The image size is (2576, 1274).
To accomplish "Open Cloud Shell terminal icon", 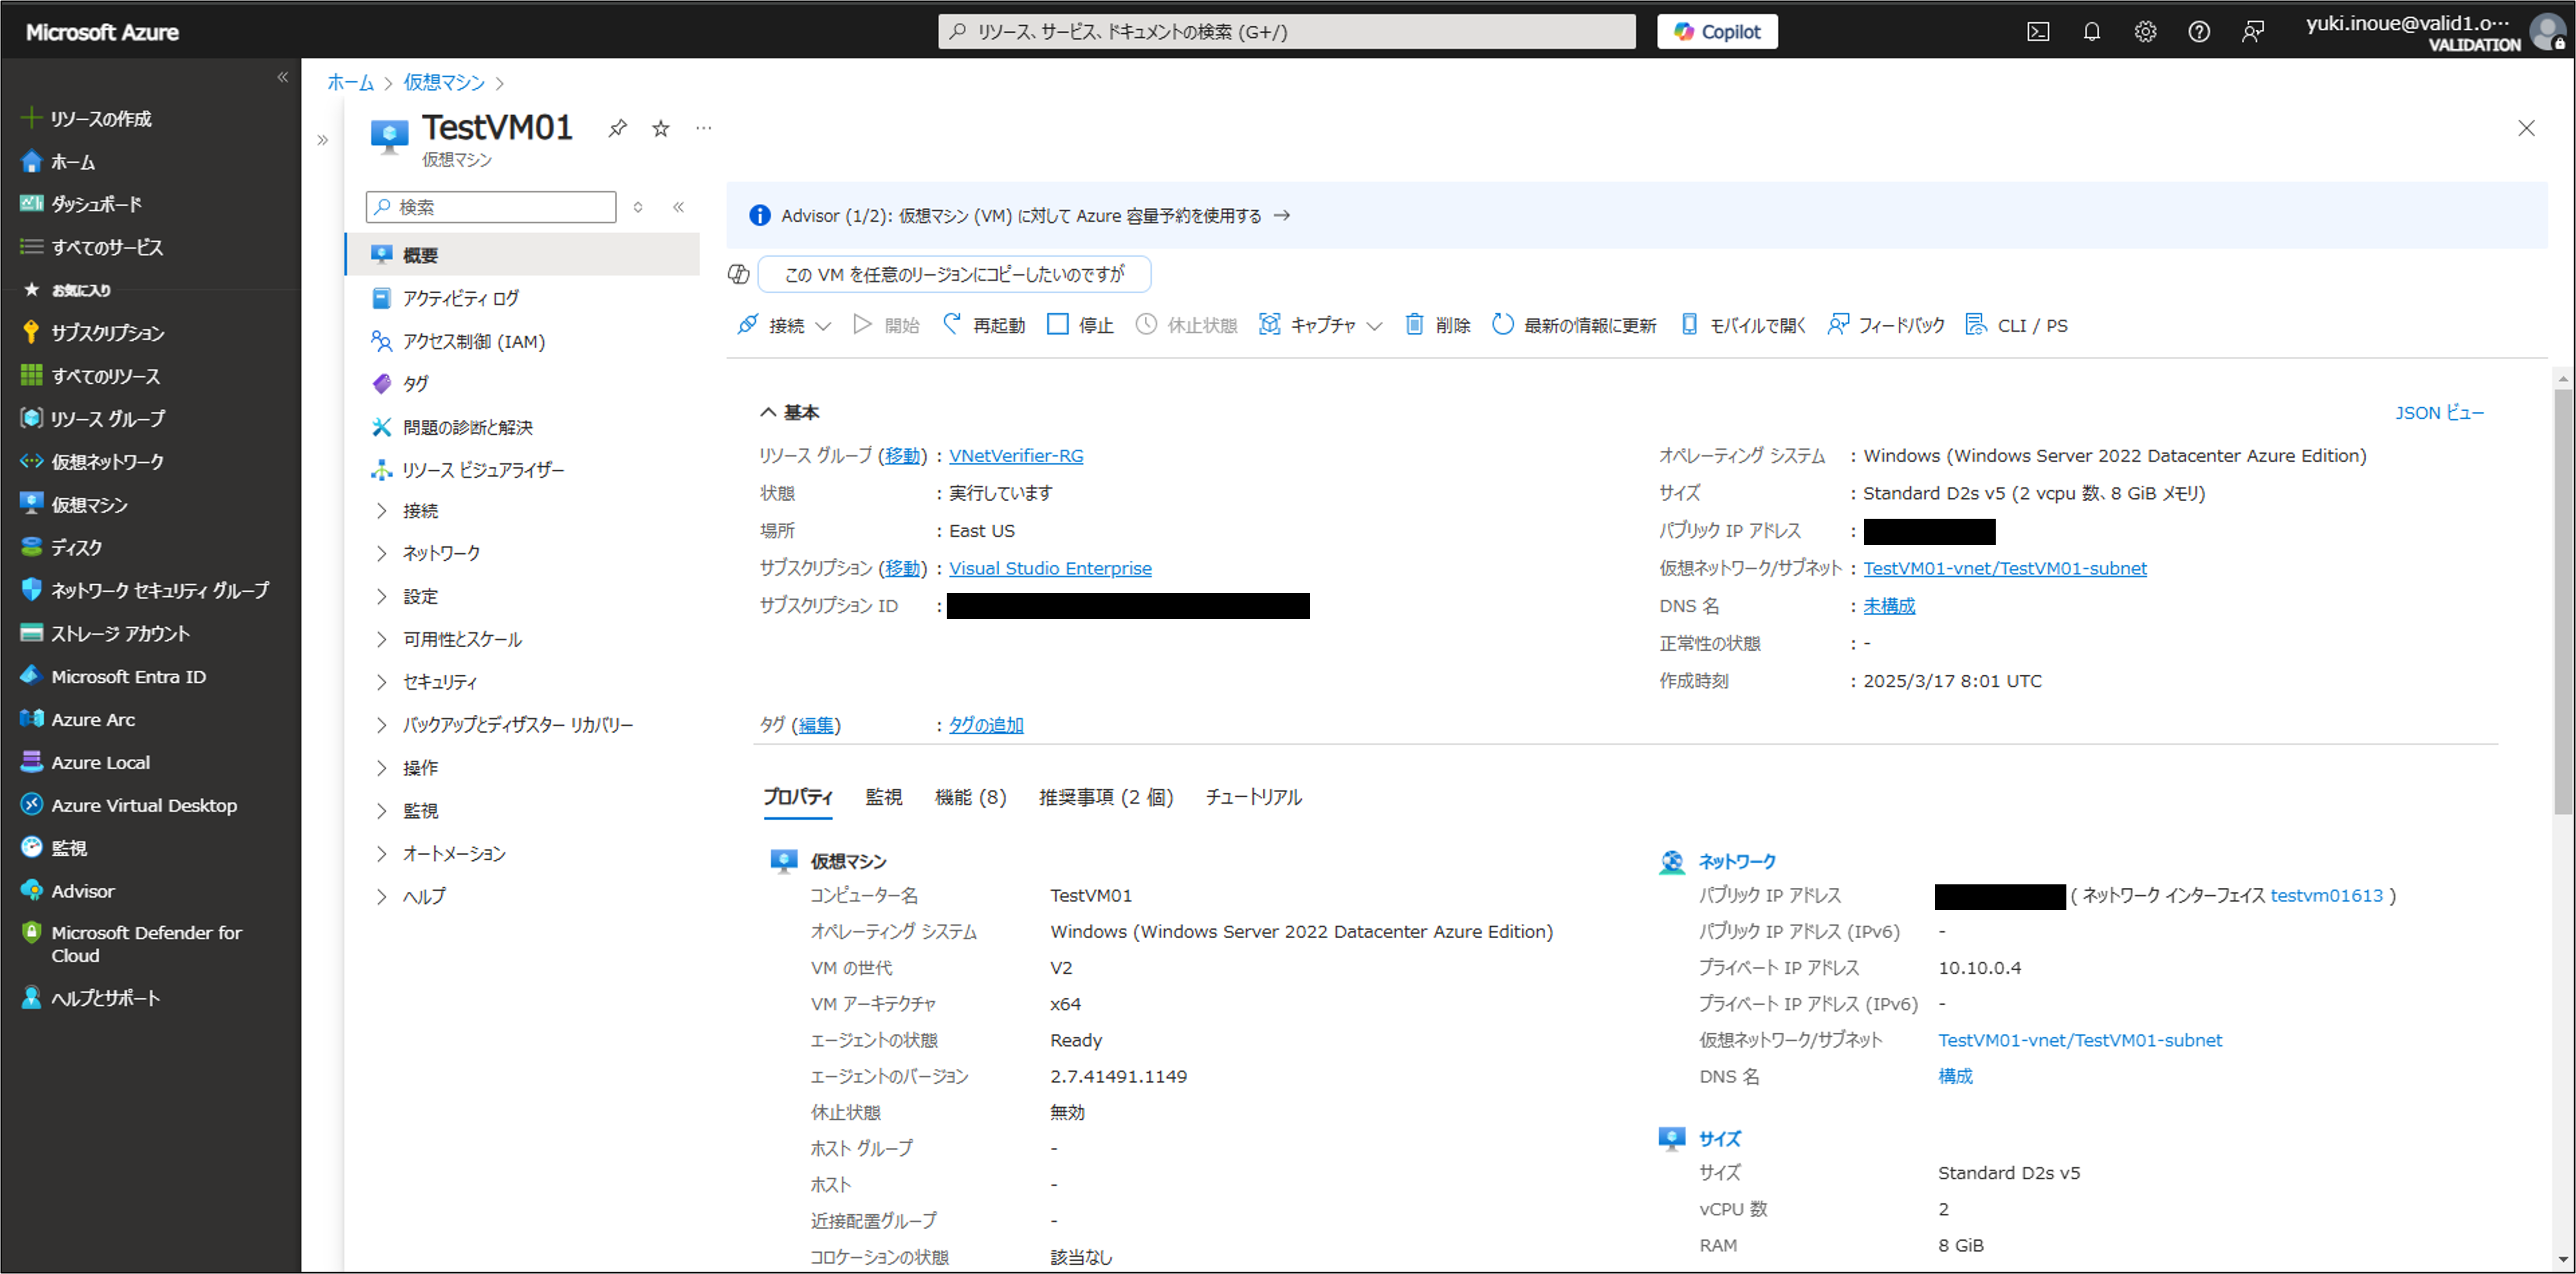I will point(2037,32).
